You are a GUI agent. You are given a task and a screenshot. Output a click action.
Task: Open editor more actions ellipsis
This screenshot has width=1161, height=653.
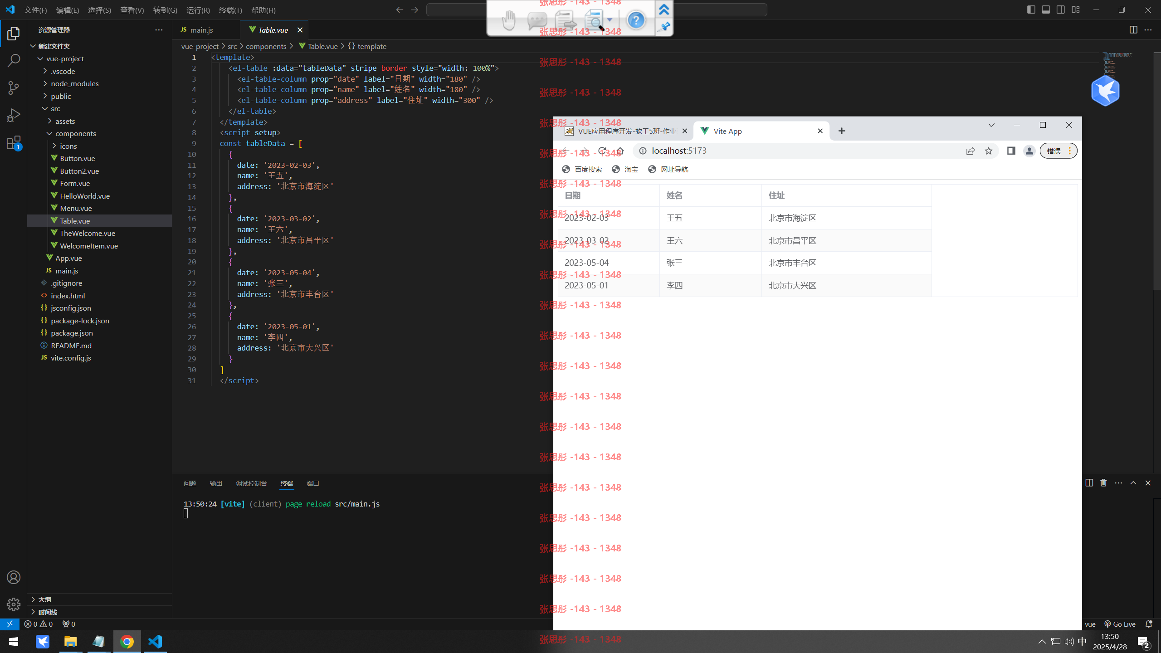tap(1148, 30)
